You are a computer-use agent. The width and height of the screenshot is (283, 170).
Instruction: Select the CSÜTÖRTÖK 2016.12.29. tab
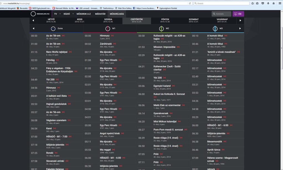click(137, 20)
